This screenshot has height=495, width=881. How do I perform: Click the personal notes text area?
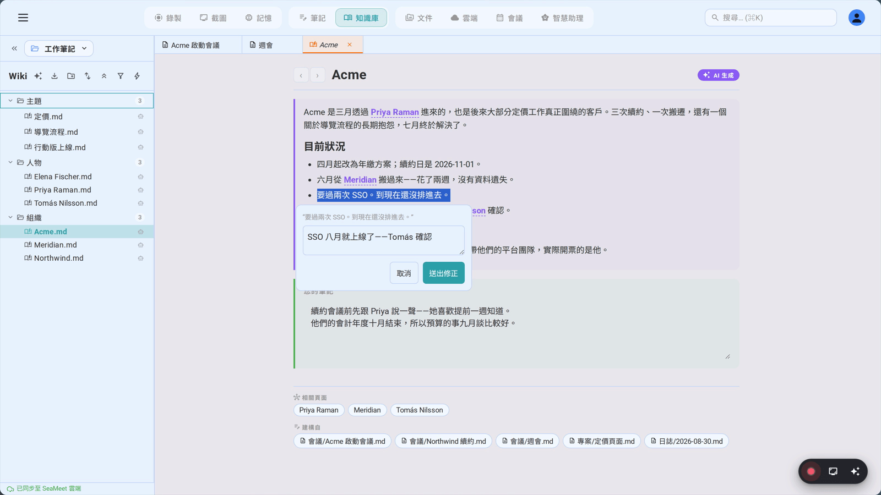[516, 330]
